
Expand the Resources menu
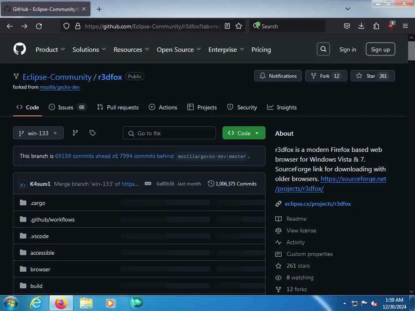pyautogui.click(x=131, y=49)
